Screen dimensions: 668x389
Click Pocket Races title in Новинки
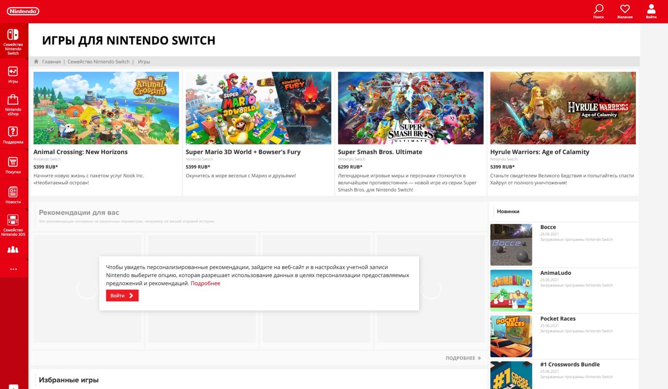point(557,319)
